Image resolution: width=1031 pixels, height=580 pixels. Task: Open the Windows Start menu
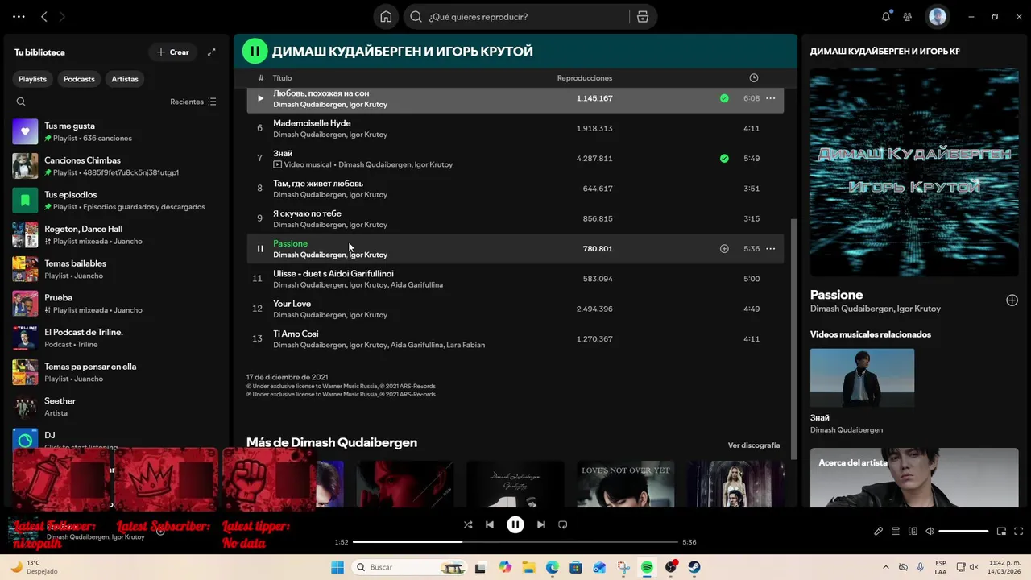coord(337,567)
